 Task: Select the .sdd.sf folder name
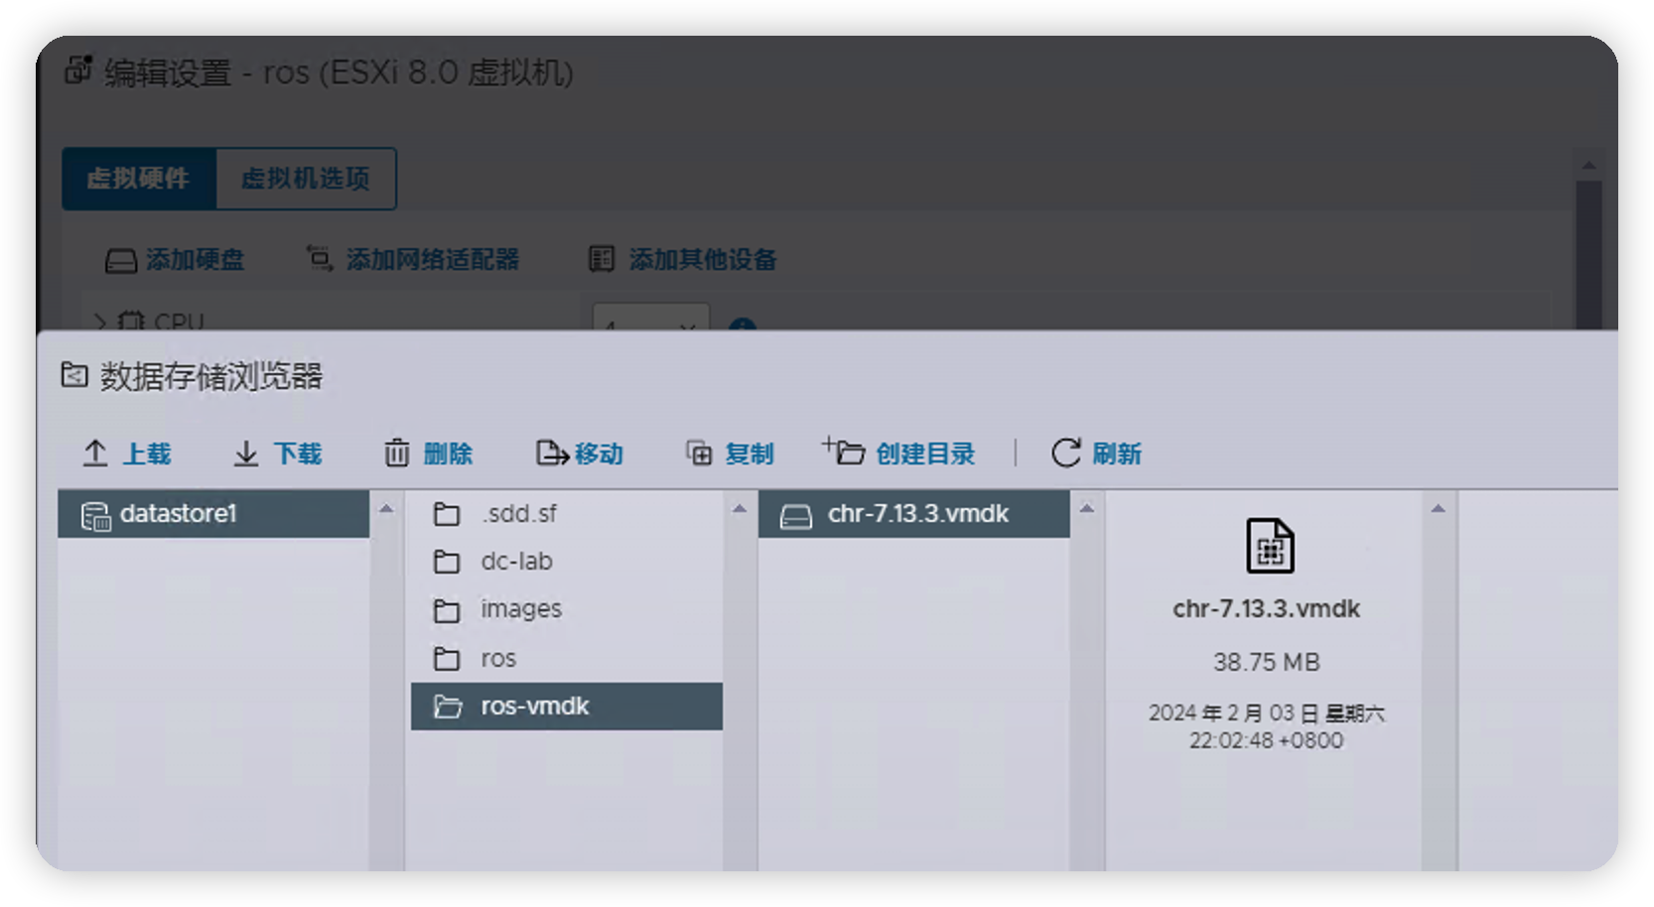(519, 514)
